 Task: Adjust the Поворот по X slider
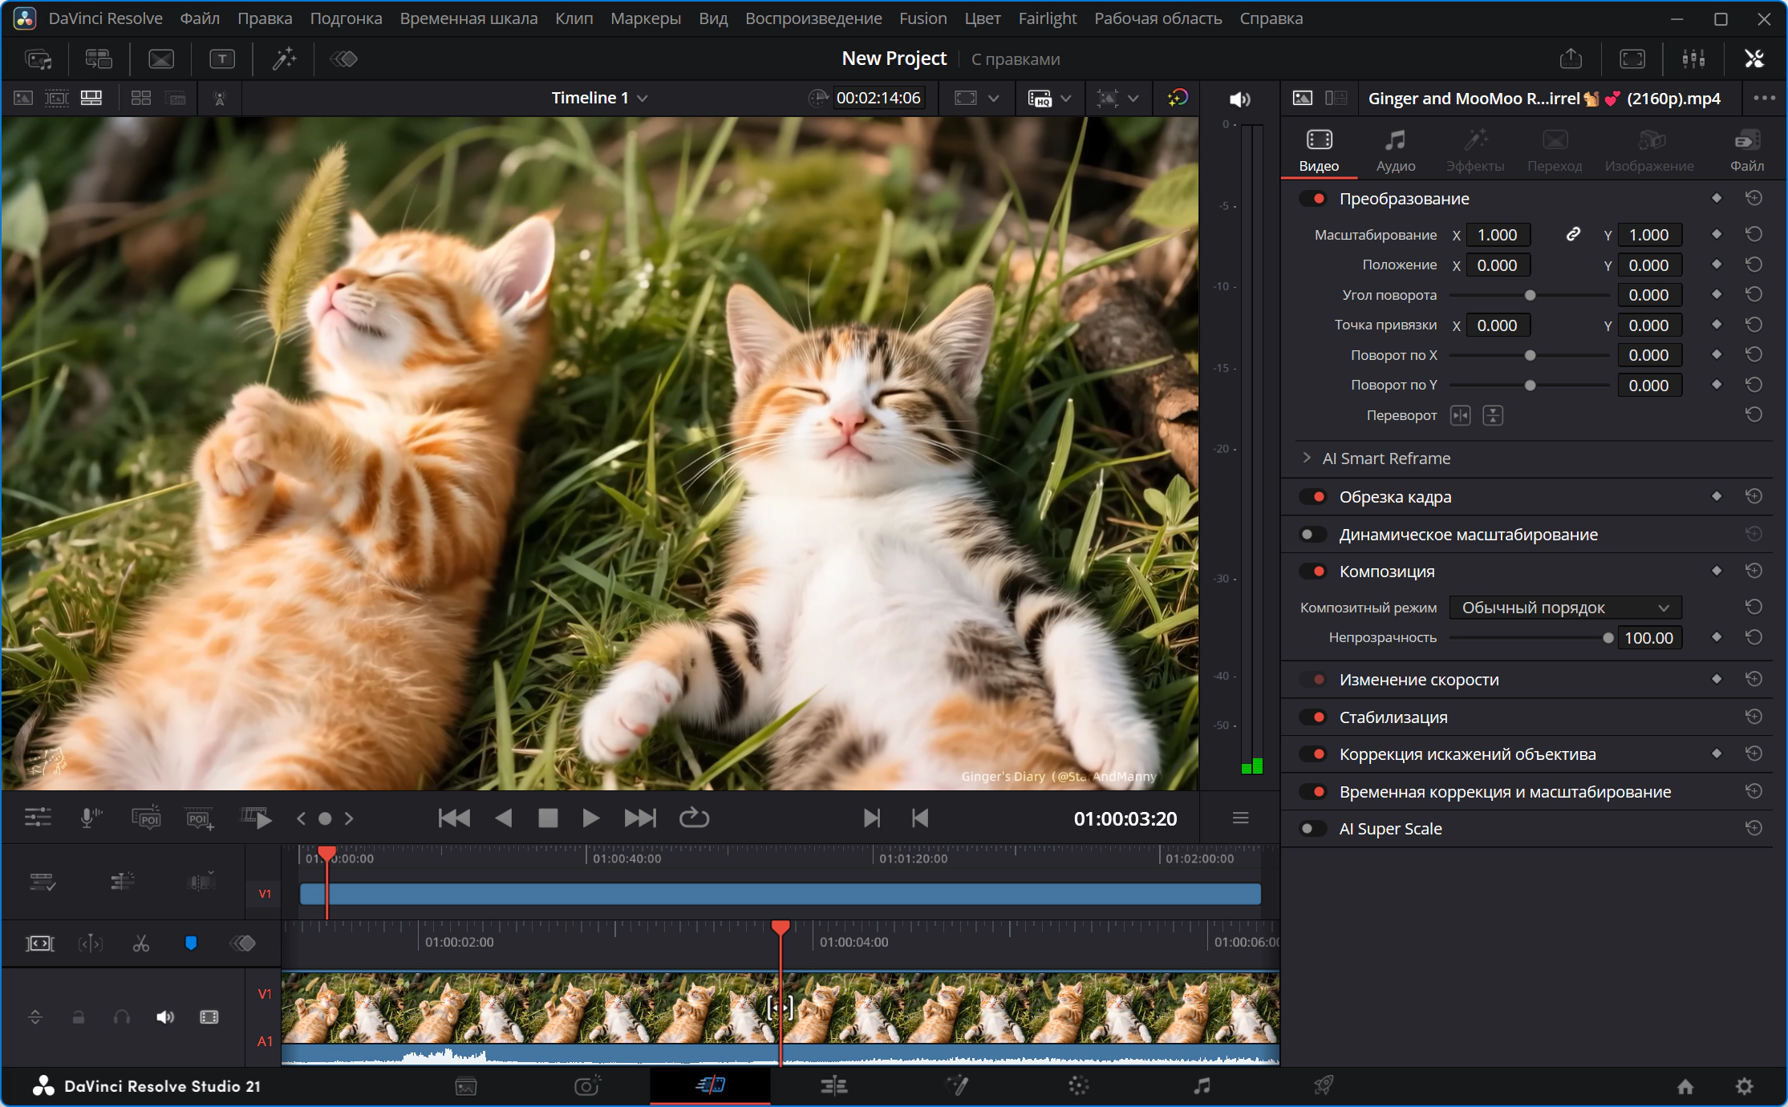coord(1530,355)
